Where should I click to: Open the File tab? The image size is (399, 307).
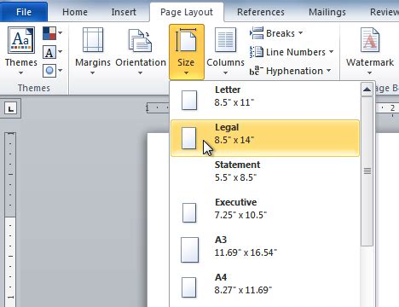24,12
